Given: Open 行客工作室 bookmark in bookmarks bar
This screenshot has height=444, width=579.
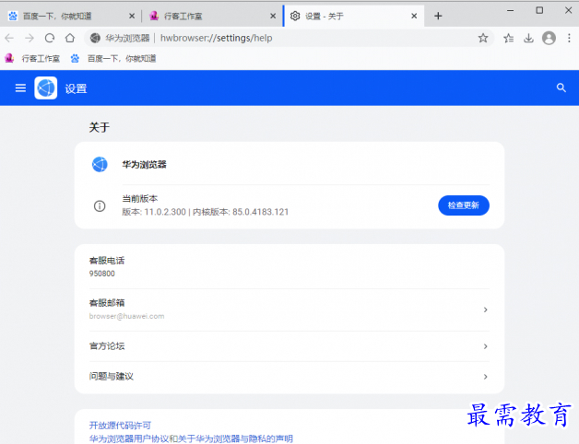Looking at the screenshot, I should pyautogui.click(x=32, y=58).
